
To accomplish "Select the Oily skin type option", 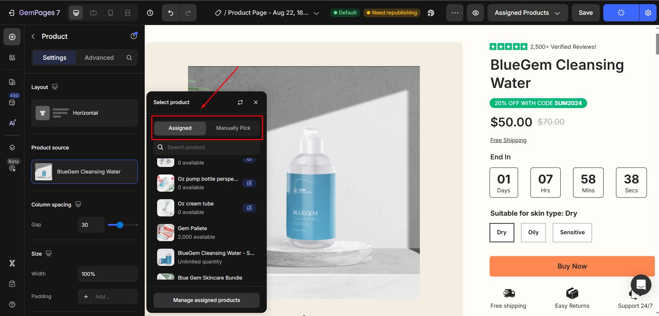I will tap(533, 233).
